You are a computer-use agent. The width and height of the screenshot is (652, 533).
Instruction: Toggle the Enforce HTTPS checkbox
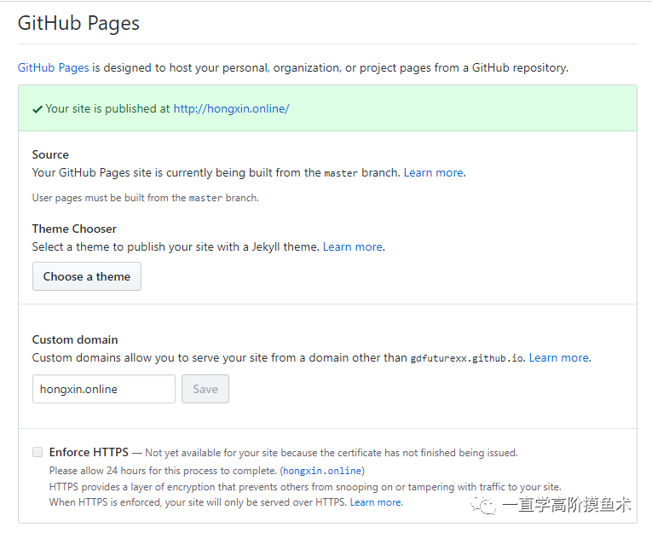(x=38, y=452)
